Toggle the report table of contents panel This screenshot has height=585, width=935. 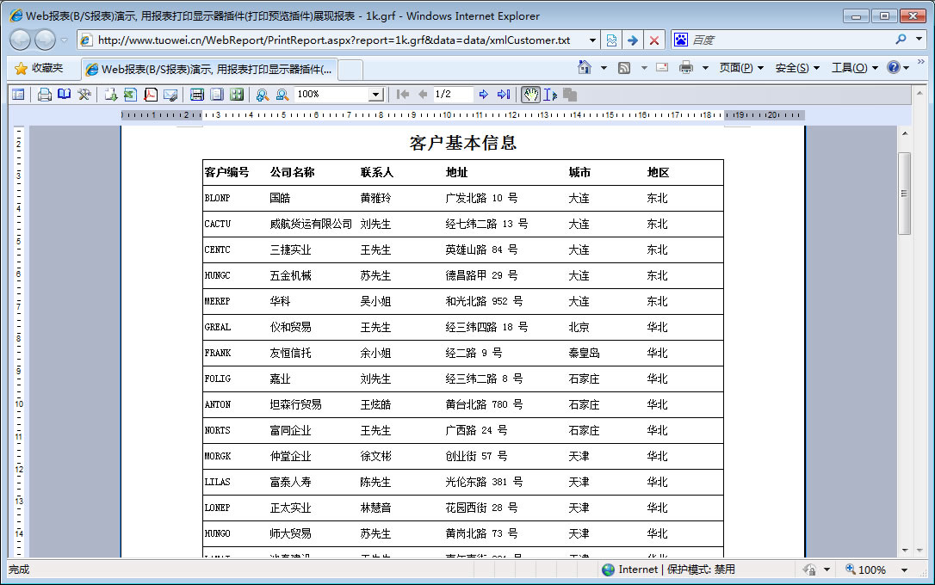click(x=18, y=95)
